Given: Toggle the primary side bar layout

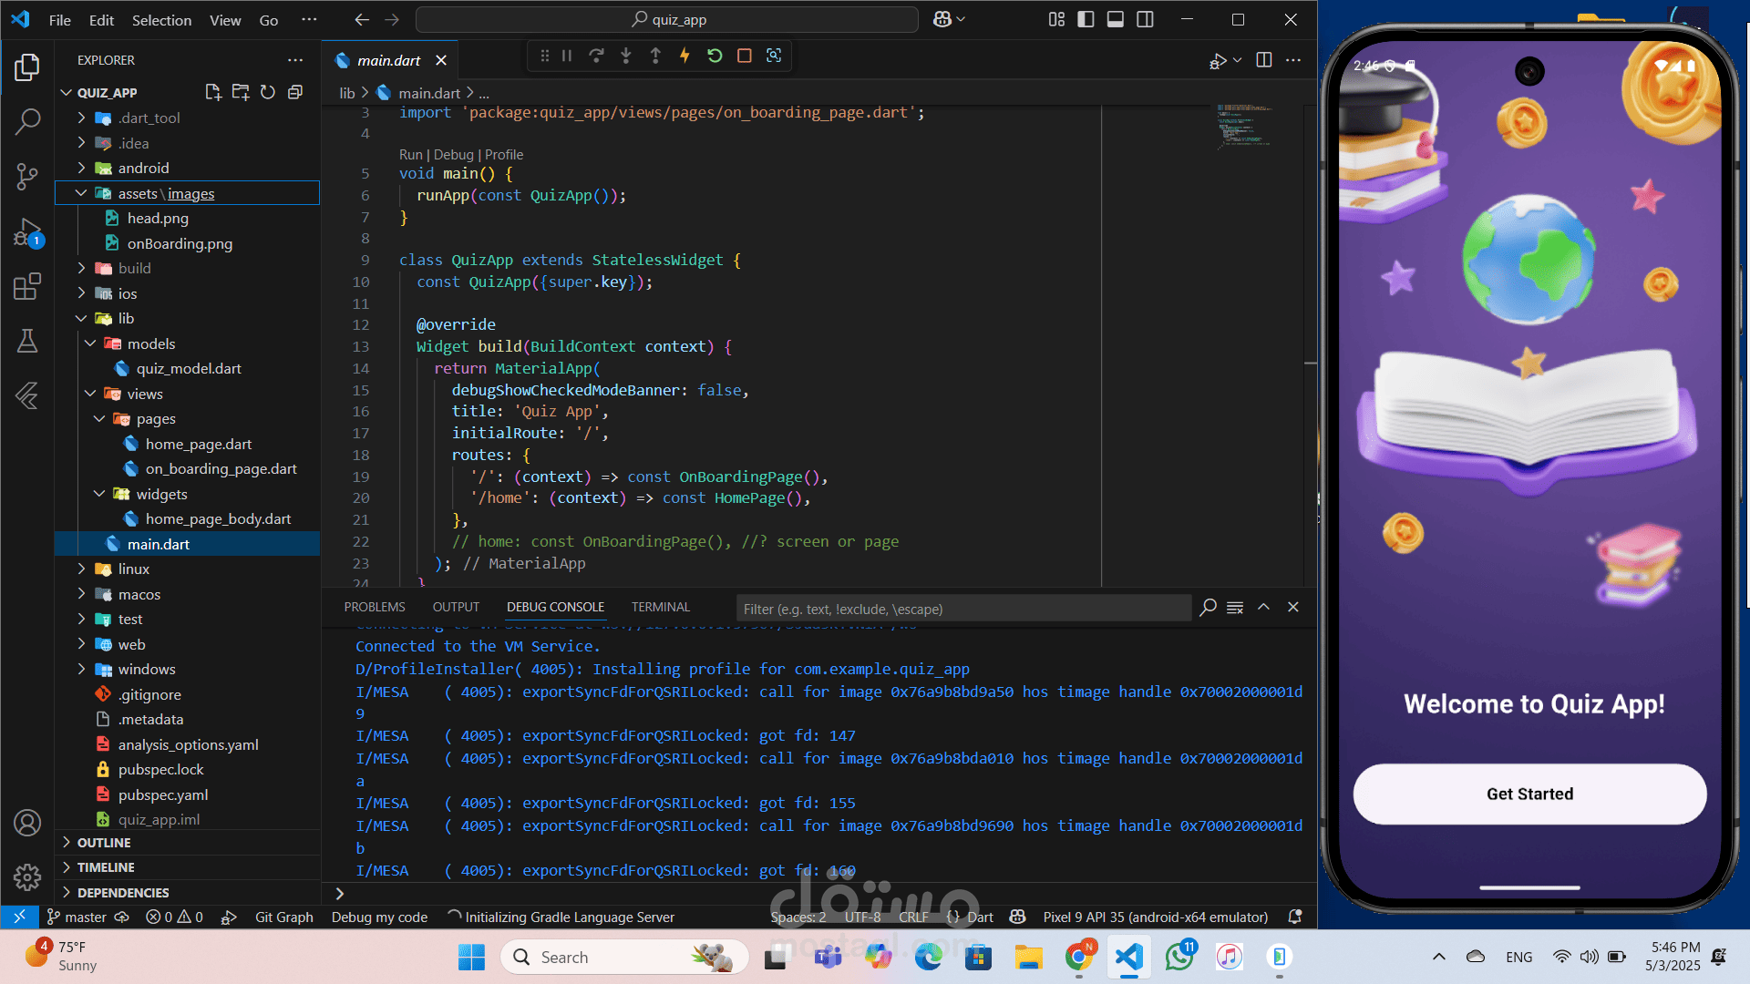Looking at the screenshot, I should pyautogui.click(x=1086, y=19).
